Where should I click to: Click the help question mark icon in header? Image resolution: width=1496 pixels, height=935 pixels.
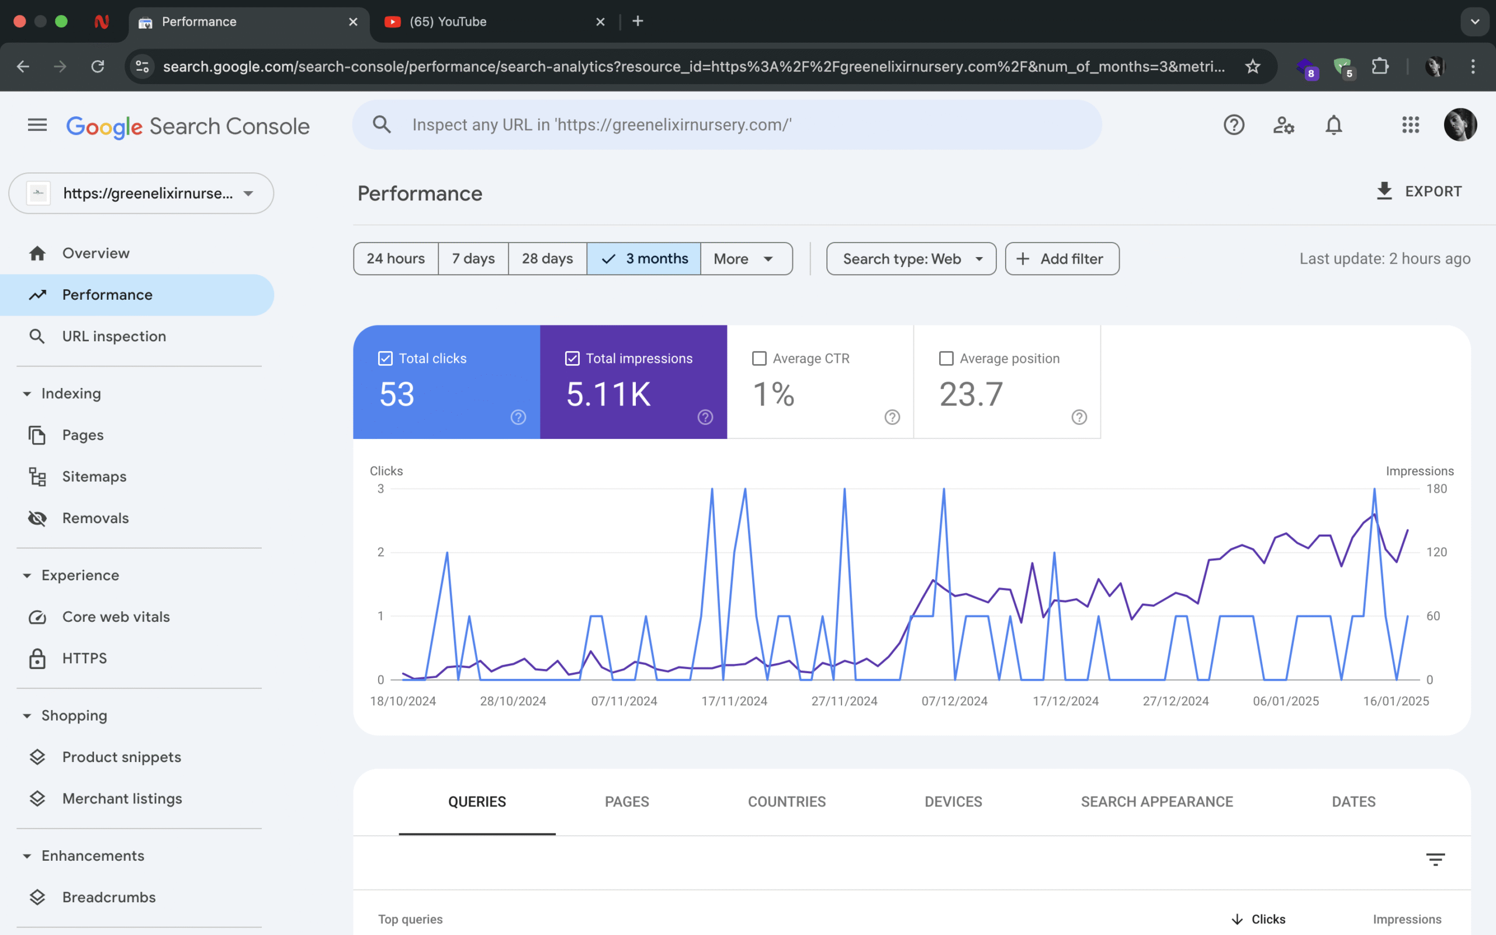(x=1233, y=126)
